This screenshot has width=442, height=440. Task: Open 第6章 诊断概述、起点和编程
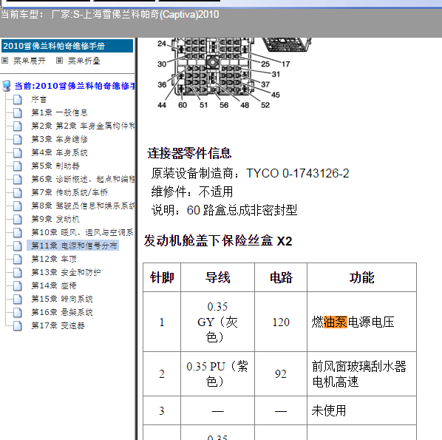tap(83, 179)
